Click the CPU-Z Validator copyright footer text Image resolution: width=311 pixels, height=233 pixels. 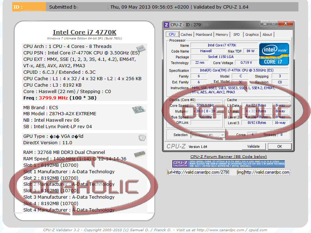point(155,230)
